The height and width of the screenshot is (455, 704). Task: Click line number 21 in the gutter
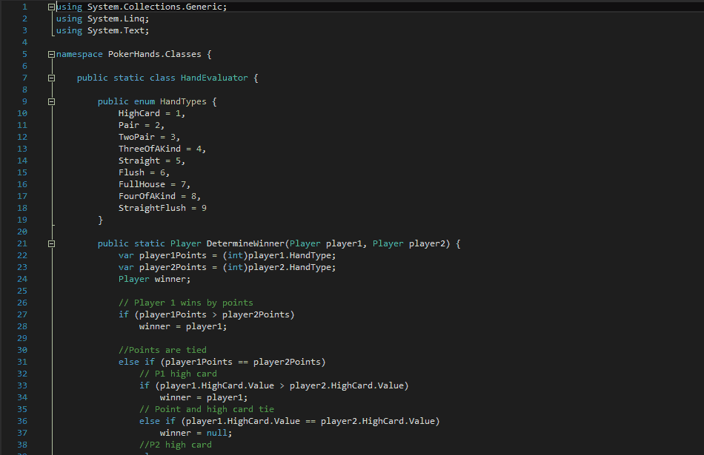[21, 243]
